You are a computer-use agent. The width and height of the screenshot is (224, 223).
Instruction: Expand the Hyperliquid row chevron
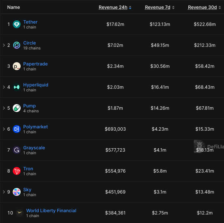click(x=4, y=87)
